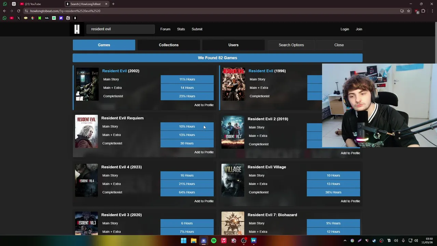The image size is (437, 246).
Task: Click the Resident Evil (2002) cover thumbnail
Action: (x=87, y=84)
